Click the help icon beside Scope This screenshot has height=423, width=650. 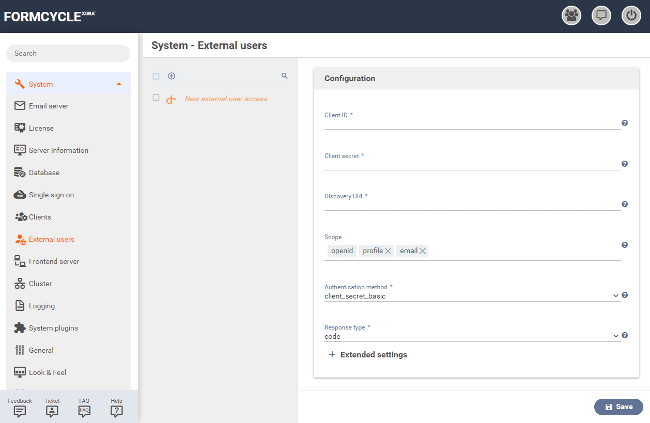click(x=625, y=245)
